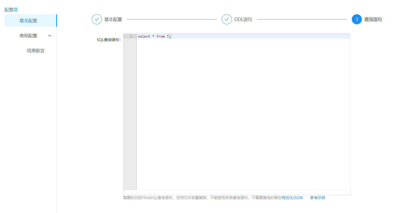
Task: Click the 'from' keyword in the query
Action: pyautogui.click(x=161, y=37)
